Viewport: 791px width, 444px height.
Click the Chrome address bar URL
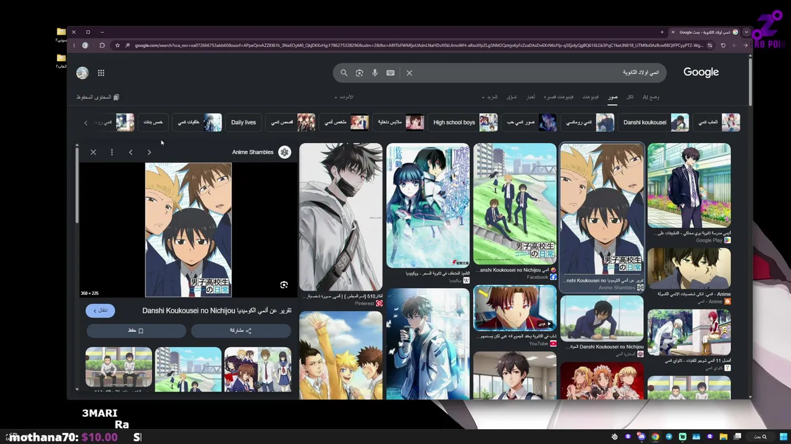pyautogui.click(x=419, y=45)
